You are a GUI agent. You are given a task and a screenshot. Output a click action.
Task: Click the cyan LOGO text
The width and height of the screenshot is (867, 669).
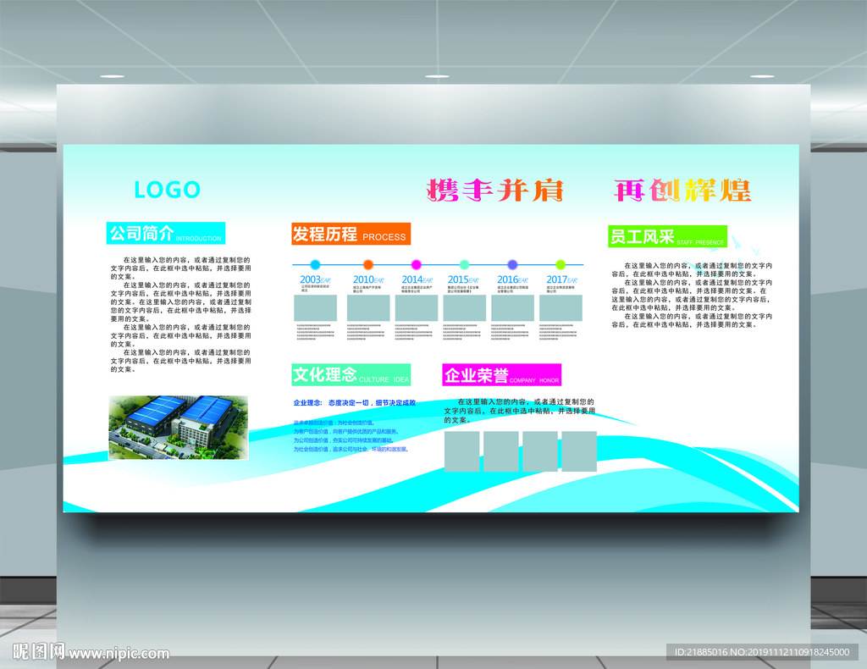click(167, 191)
